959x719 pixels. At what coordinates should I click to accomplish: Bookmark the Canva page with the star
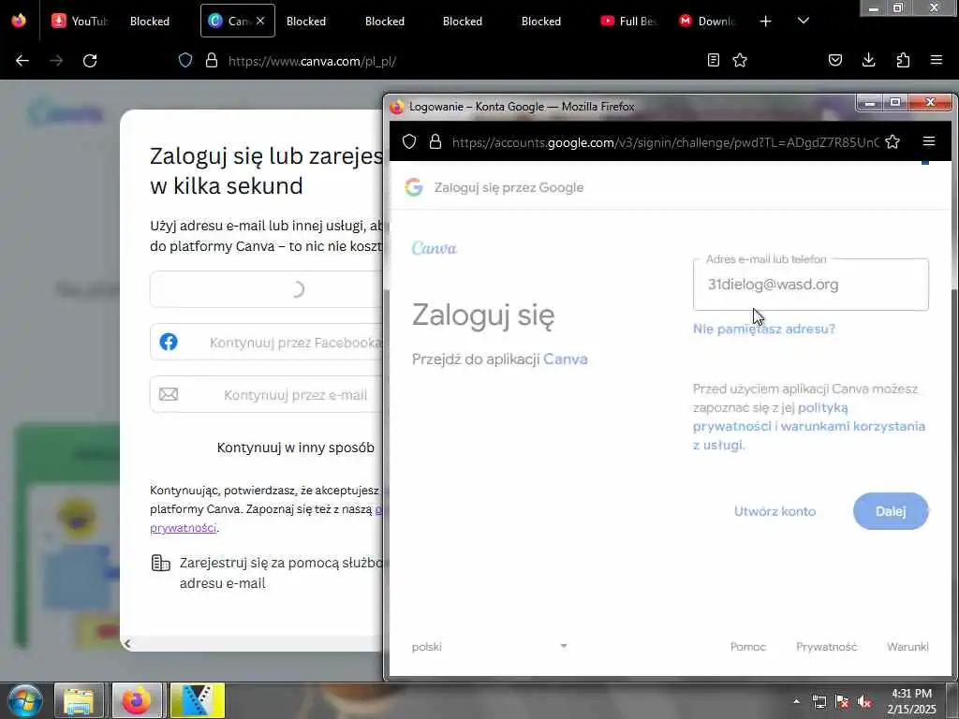tap(740, 60)
